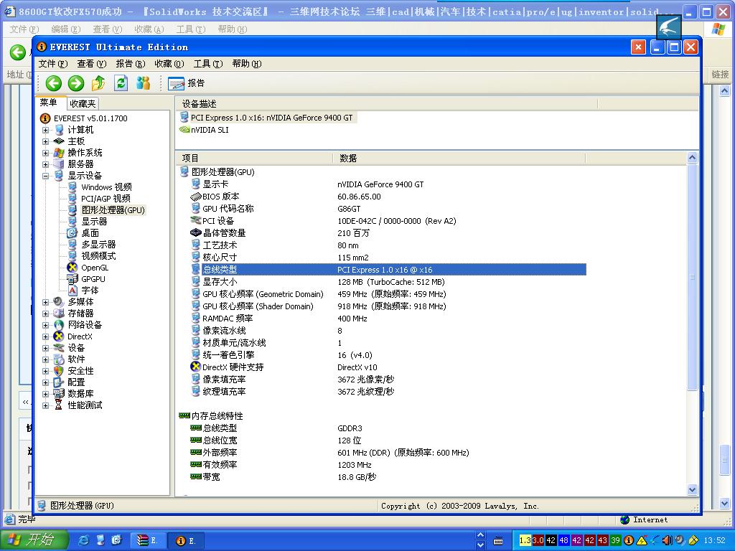735x551 pixels.
Task: Click the Refresh toolbar icon
Action: click(121, 83)
